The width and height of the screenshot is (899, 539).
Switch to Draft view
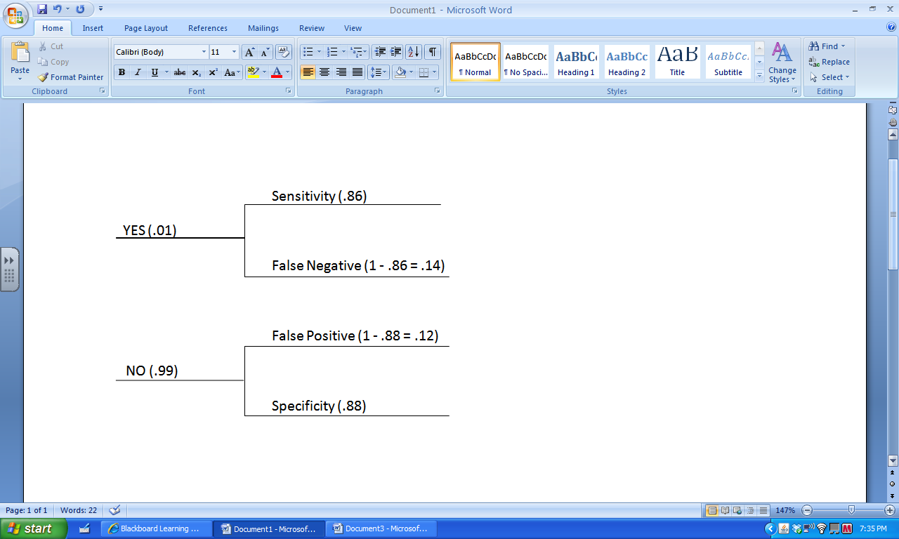(x=763, y=510)
